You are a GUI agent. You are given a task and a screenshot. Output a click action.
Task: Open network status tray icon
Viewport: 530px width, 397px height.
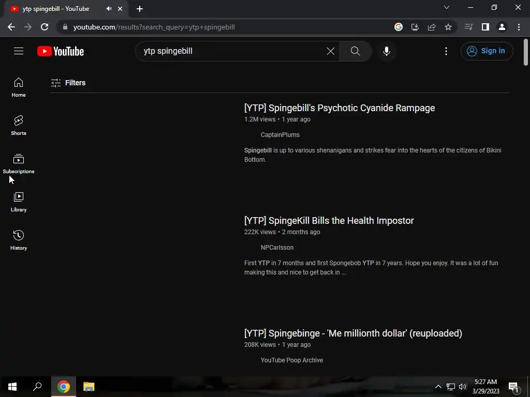click(x=451, y=387)
